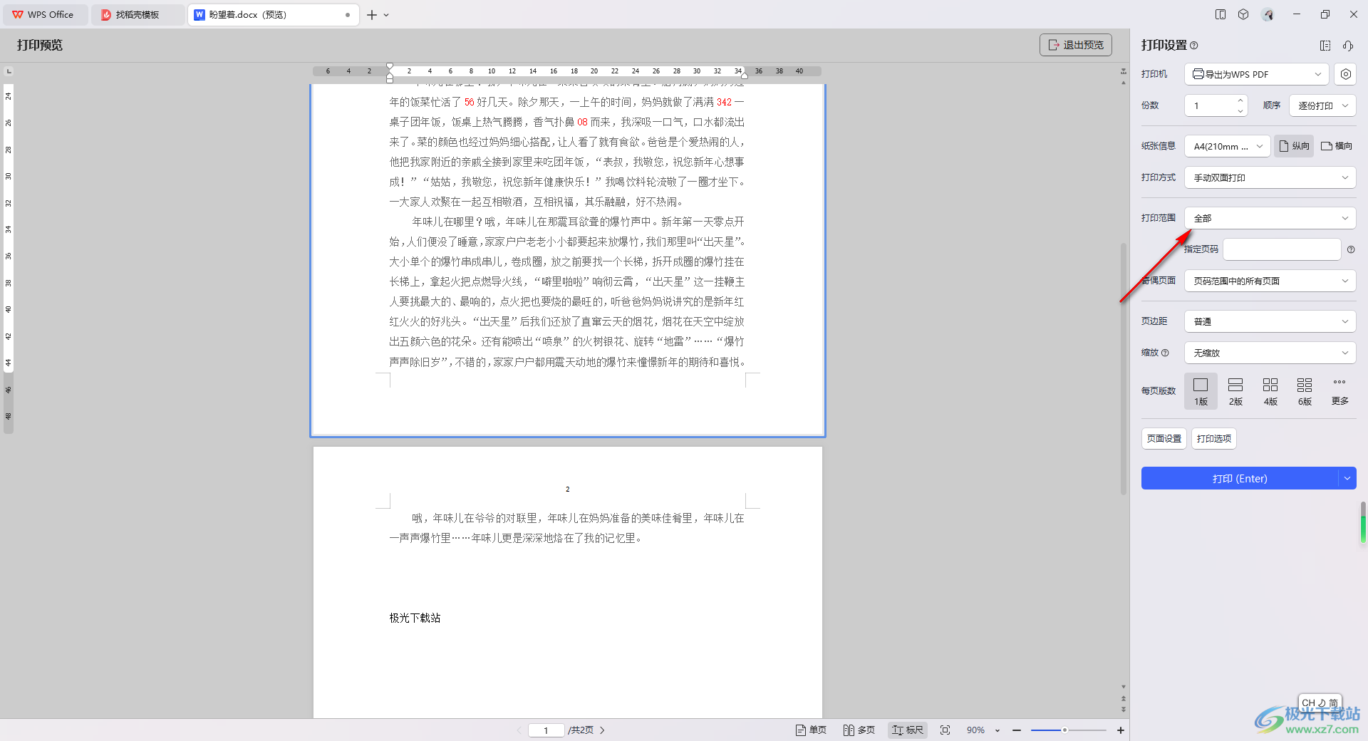
Task: Open the 缩放 scaling dropdown
Action: pos(1270,353)
